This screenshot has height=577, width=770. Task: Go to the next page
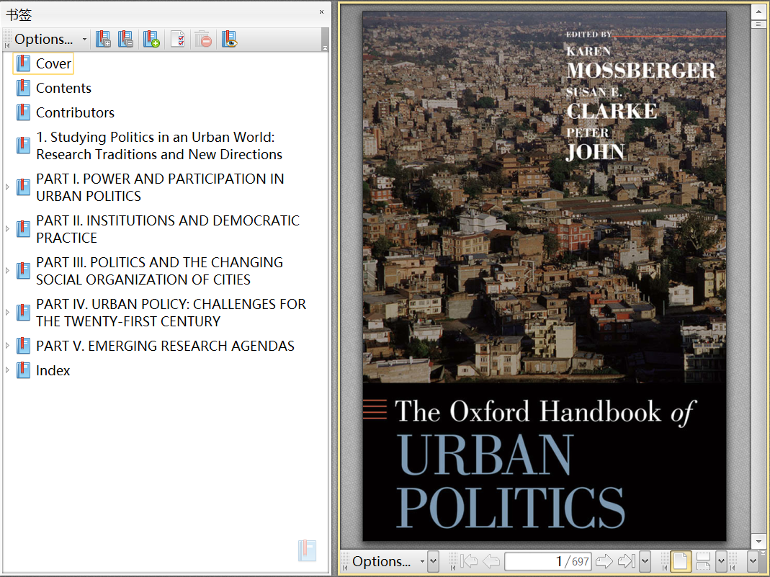tap(604, 561)
